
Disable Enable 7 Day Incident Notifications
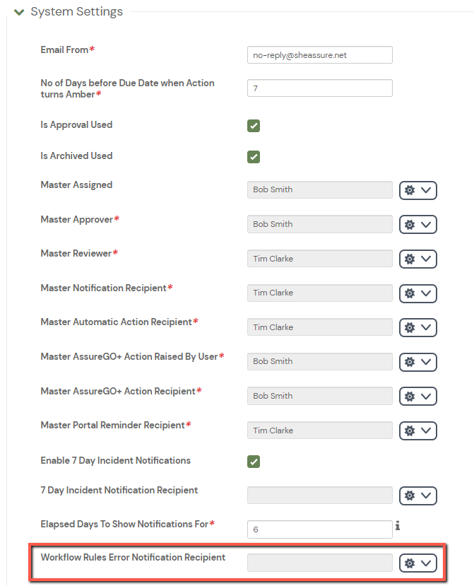click(254, 460)
